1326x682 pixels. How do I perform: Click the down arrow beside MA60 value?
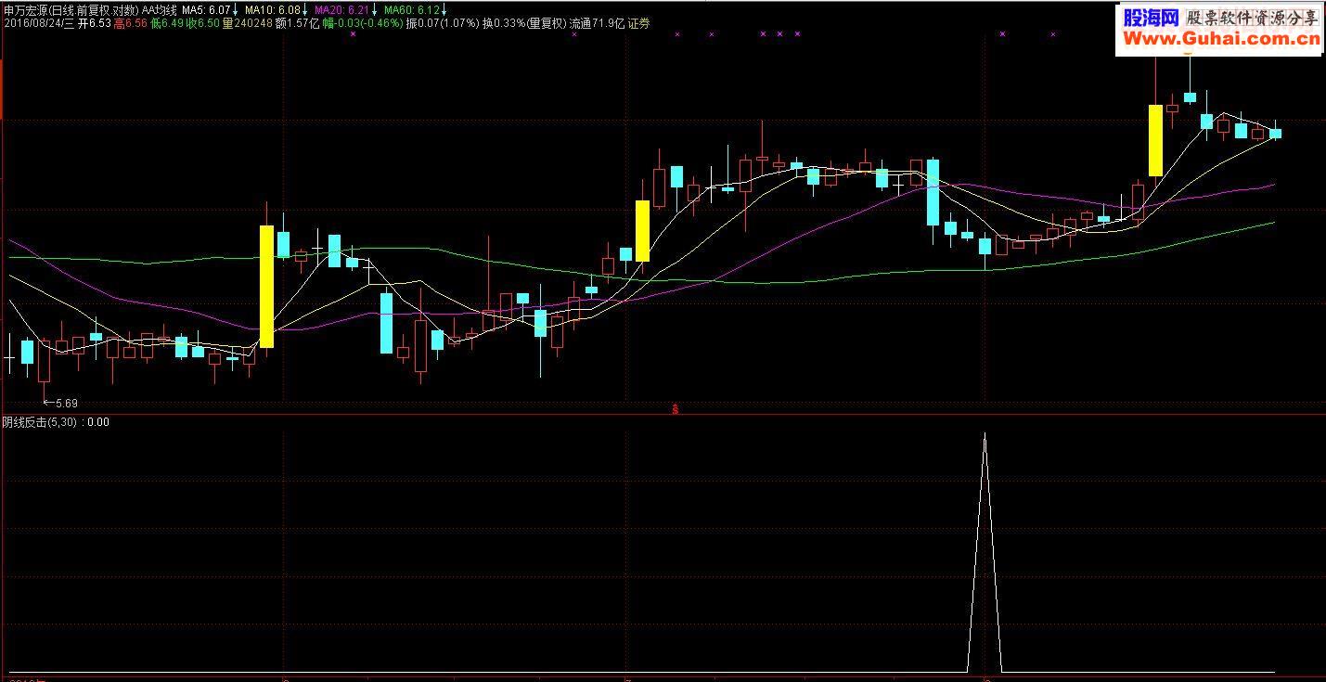click(x=444, y=9)
